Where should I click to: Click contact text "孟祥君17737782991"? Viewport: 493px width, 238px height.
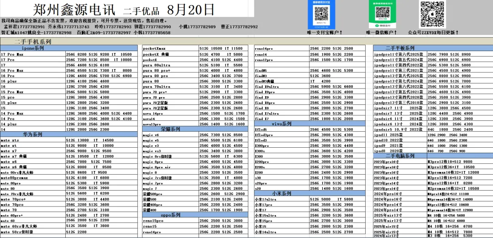click(25, 27)
